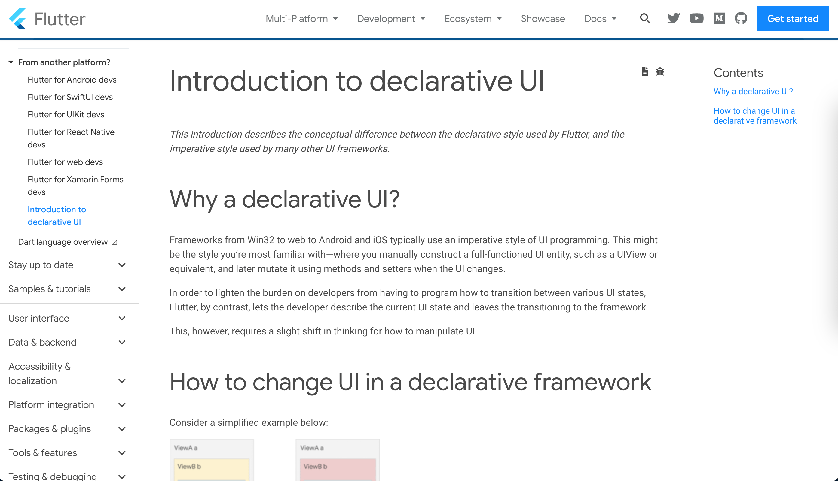838x481 pixels.
Task: Open the Development dropdown menu
Action: coord(391,19)
